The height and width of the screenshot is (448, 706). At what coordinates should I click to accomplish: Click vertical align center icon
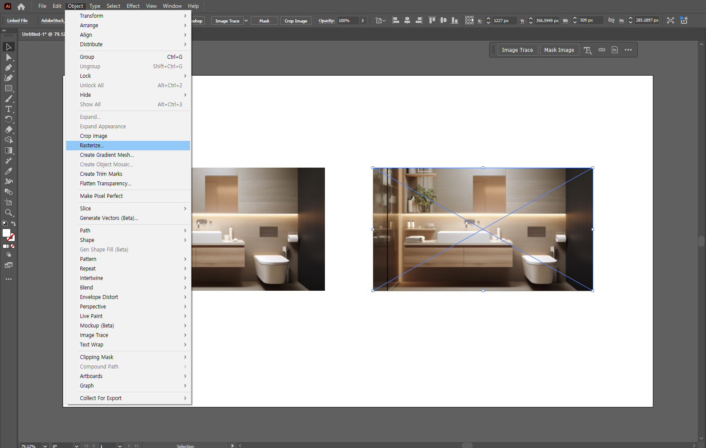tap(443, 20)
